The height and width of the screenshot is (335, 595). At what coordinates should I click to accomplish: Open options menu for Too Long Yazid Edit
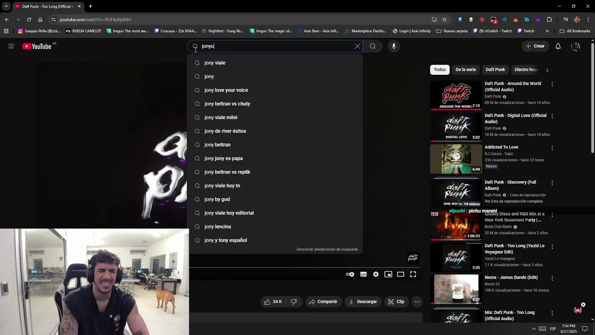click(x=552, y=247)
